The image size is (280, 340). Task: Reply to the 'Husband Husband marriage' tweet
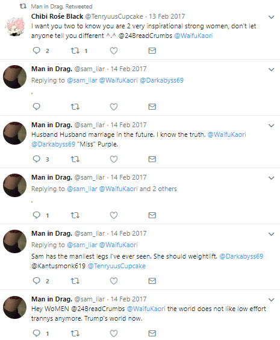pyautogui.click(x=37, y=159)
